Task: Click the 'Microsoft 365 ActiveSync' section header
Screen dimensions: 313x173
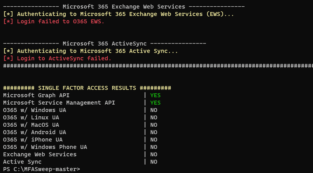Action: click(104, 43)
